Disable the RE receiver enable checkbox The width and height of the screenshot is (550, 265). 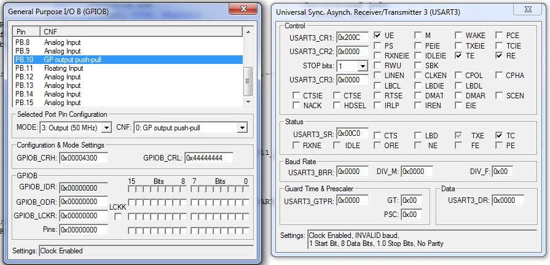(499, 55)
